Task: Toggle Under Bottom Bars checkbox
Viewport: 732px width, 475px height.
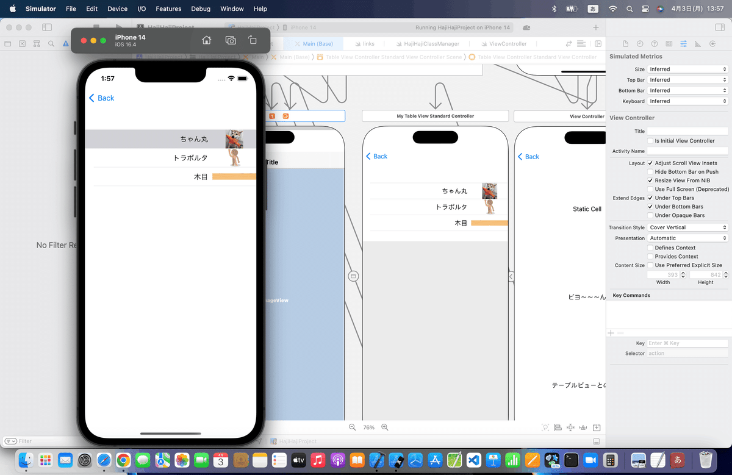Action: pos(650,207)
